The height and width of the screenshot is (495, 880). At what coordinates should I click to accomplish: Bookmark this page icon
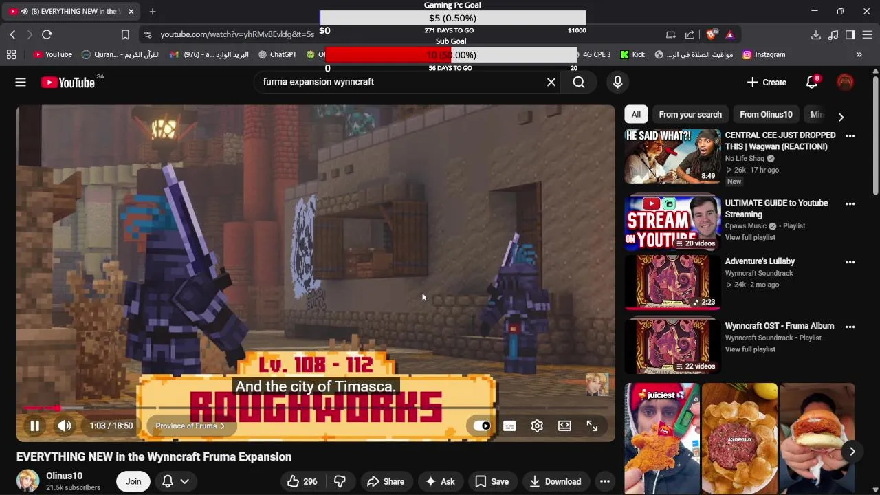click(125, 34)
